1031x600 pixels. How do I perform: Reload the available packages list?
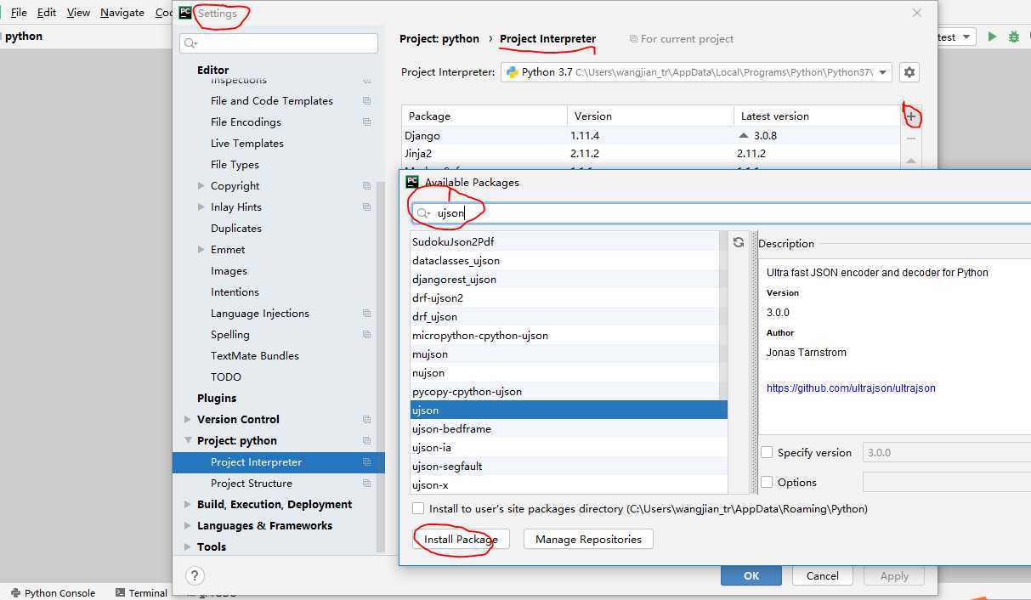click(x=738, y=242)
